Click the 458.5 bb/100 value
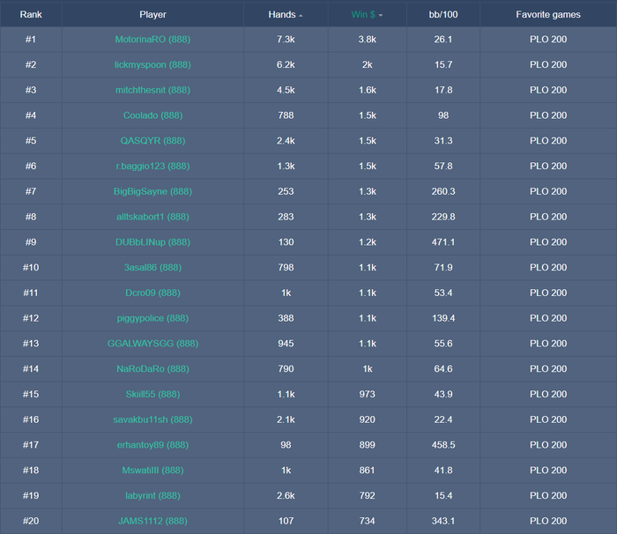The width and height of the screenshot is (617, 534). coord(443,445)
